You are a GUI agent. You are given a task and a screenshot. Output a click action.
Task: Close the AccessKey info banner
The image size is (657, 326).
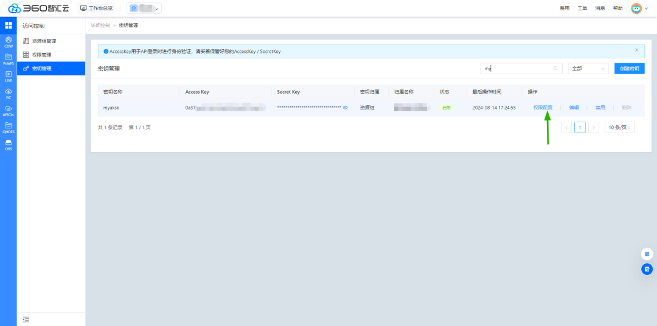tap(637, 50)
